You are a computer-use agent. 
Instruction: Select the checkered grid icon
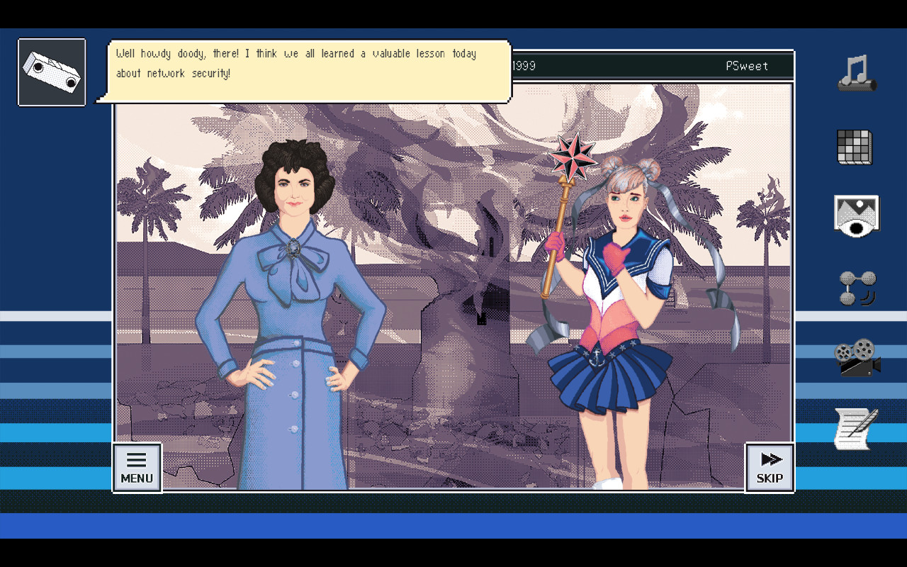pos(855,147)
